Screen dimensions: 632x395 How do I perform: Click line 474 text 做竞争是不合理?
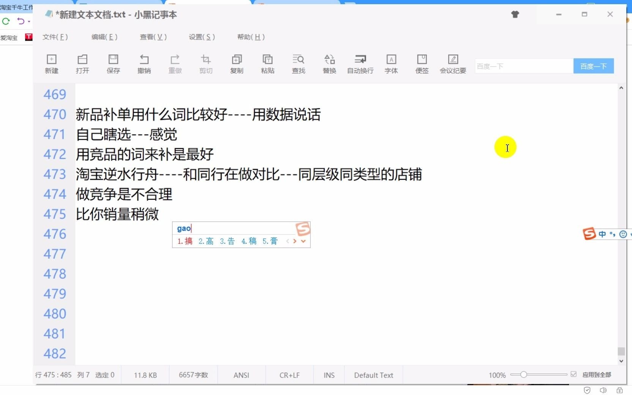pyautogui.click(x=124, y=194)
